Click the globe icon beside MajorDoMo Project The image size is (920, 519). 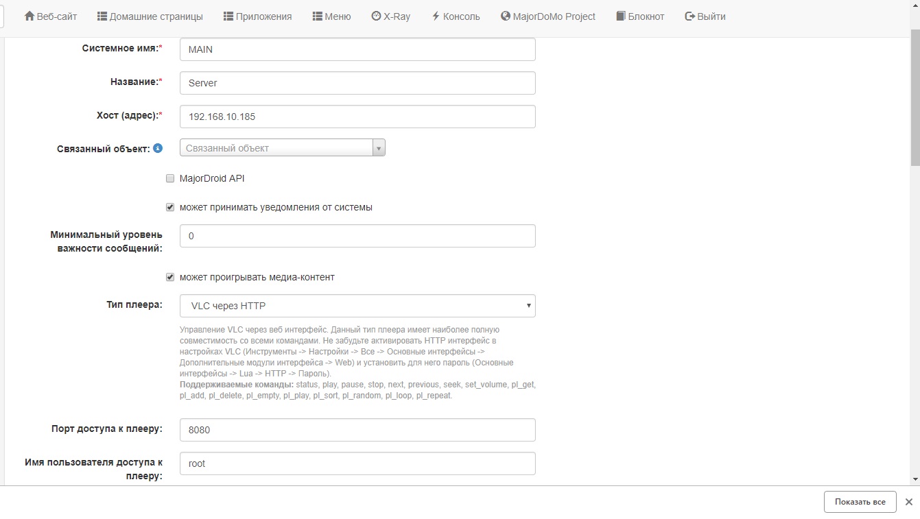(x=506, y=16)
